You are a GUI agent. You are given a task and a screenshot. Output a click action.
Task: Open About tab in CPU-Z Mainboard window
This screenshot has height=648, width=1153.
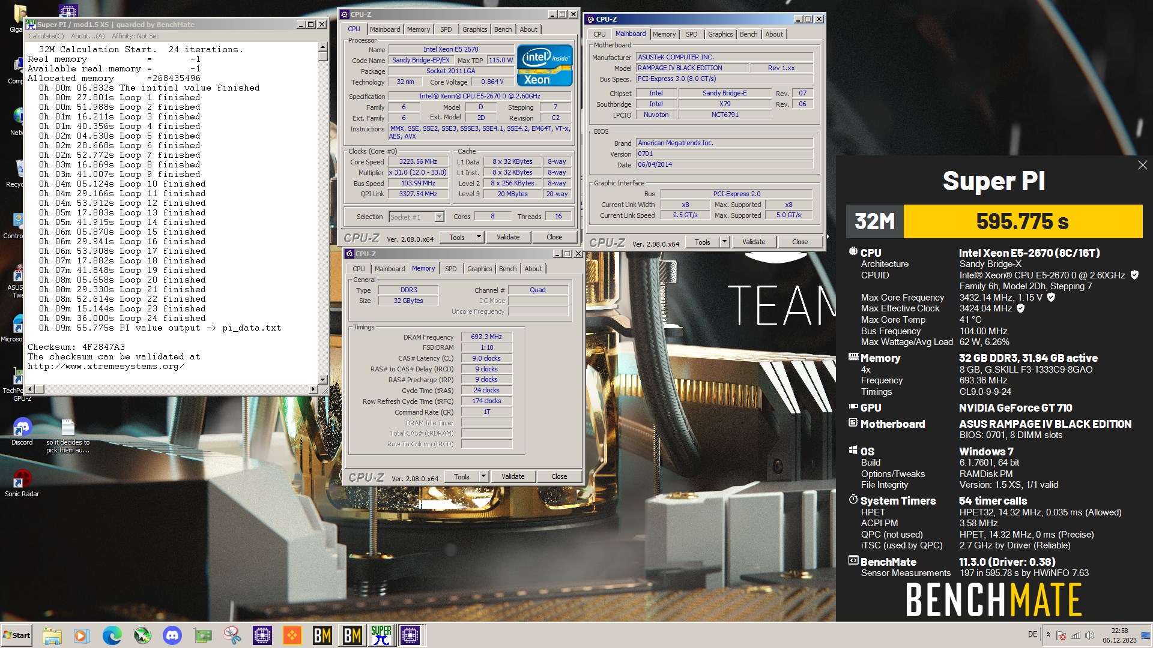[773, 34]
